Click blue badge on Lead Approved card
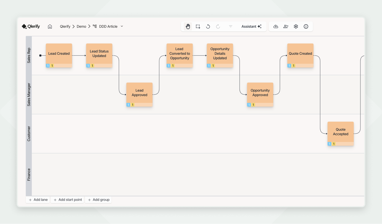The height and width of the screenshot is (224, 382). point(128,105)
